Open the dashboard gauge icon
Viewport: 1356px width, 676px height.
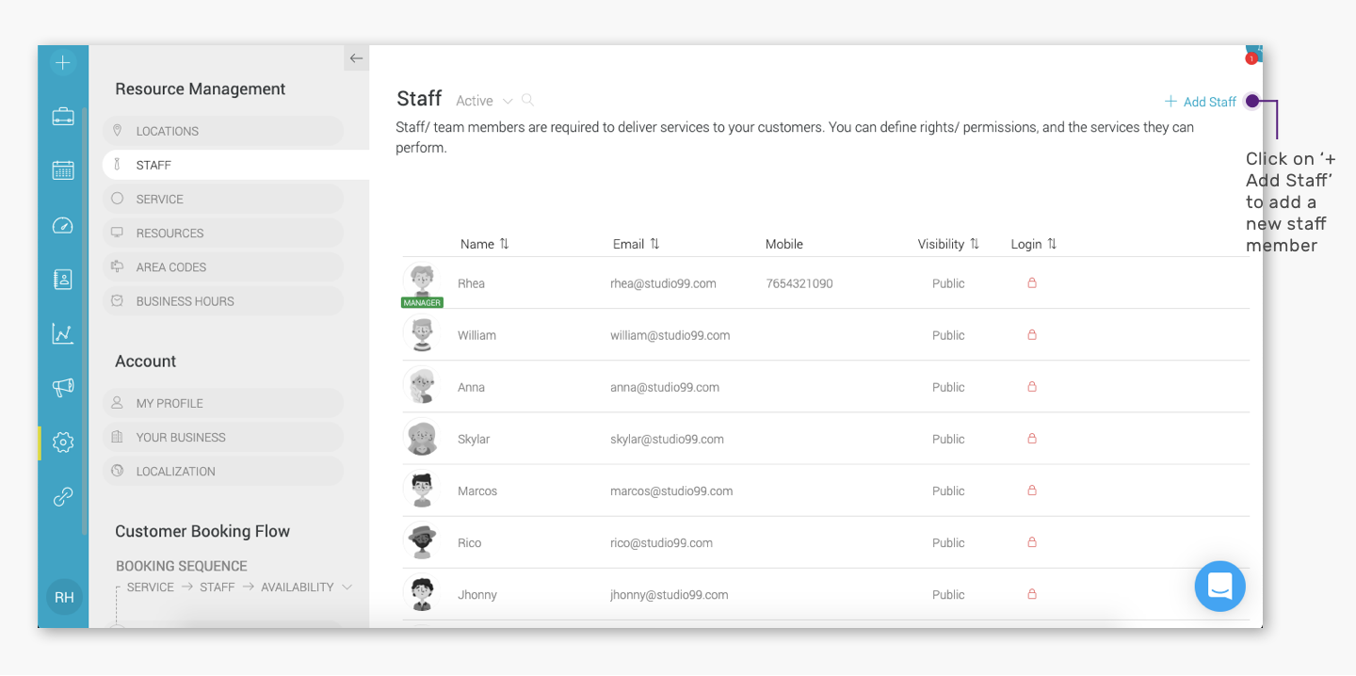[x=63, y=225]
